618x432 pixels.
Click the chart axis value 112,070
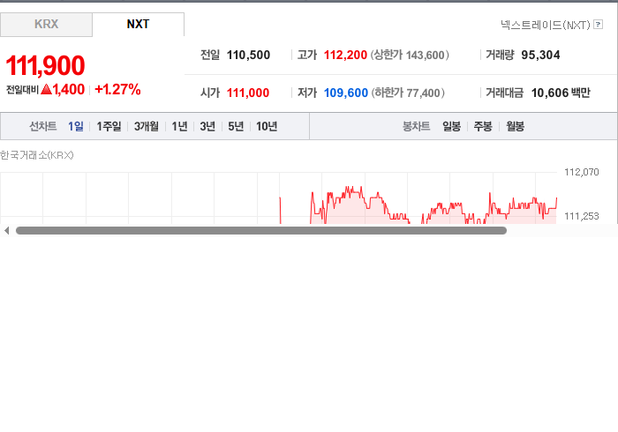(x=581, y=172)
